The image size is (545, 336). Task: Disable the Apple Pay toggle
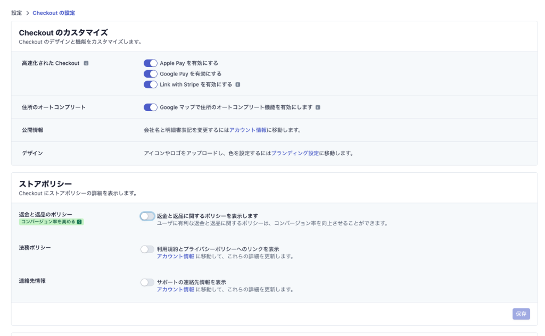tap(151, 63)
